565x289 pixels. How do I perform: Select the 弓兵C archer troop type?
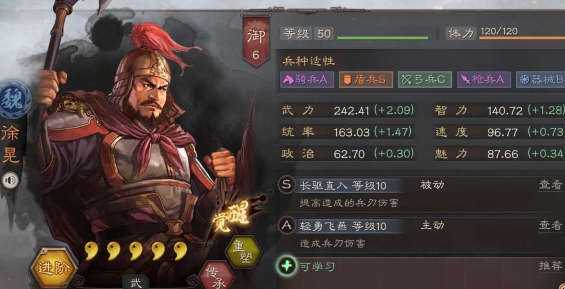pos(424,80)
